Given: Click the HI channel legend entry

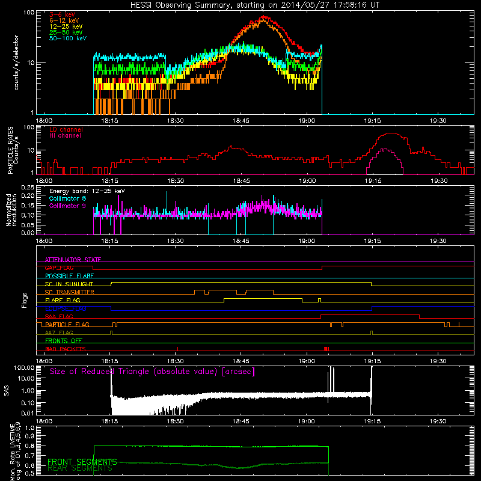Looking at the screenshot, I should pos(65,136).
